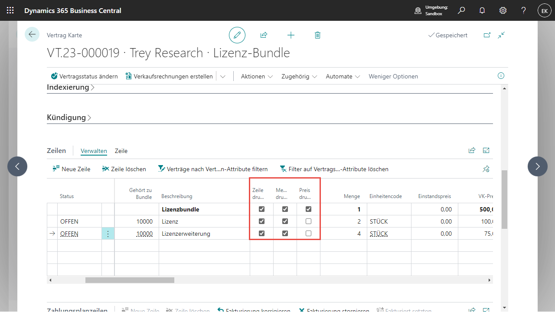555x312 pixels.
Task: Expand the Aktionen dropdown menu
Action: click(x=257, y=76)
